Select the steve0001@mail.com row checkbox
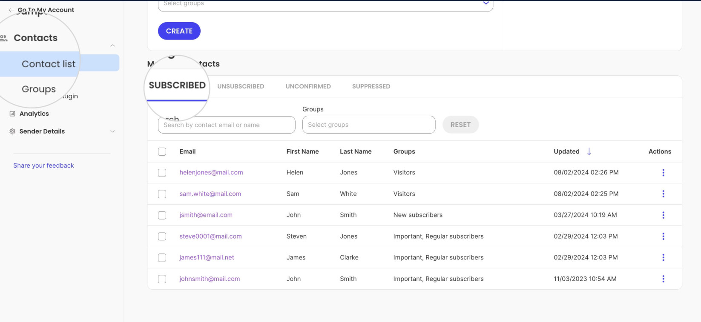Screen dimensions: 701x322 [162, 237]
